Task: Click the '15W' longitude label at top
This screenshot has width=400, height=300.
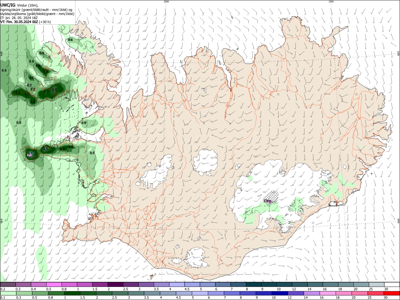Action: [x=331, y=2]
